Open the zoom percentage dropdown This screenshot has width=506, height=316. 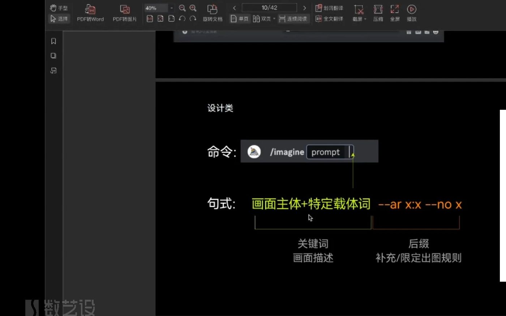pyautogui.click(x=171, y=8)
